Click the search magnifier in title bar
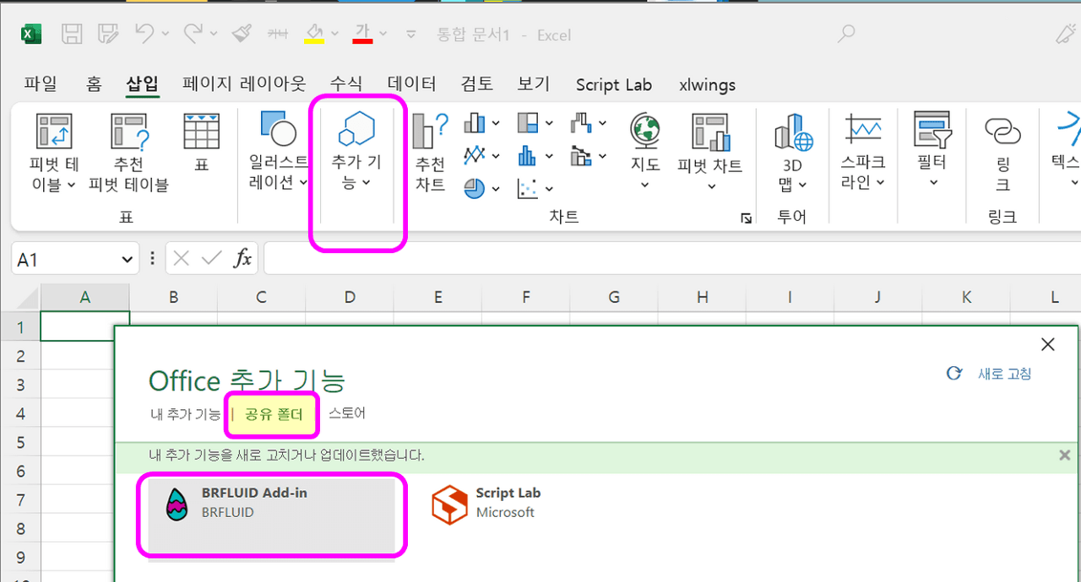 pyautogui.click(x=845, y=34)
